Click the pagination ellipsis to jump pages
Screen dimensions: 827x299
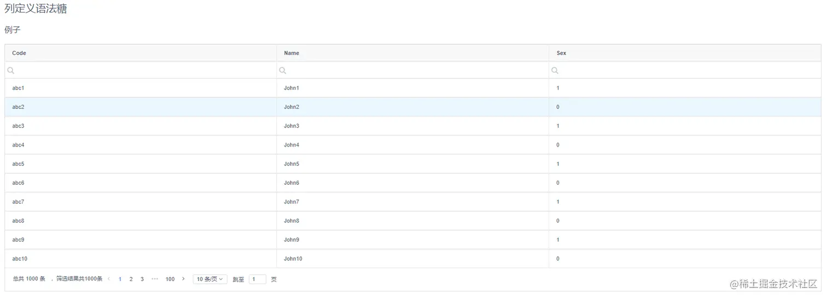(155, 279)
